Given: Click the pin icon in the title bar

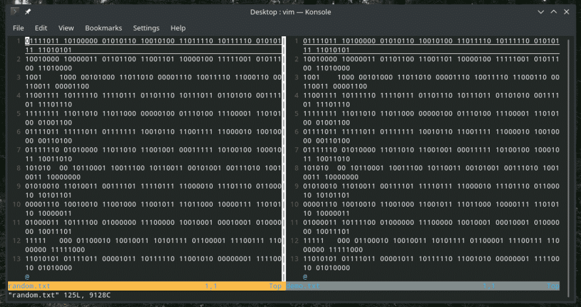Looking at the screenshot, I should [28, 12].
